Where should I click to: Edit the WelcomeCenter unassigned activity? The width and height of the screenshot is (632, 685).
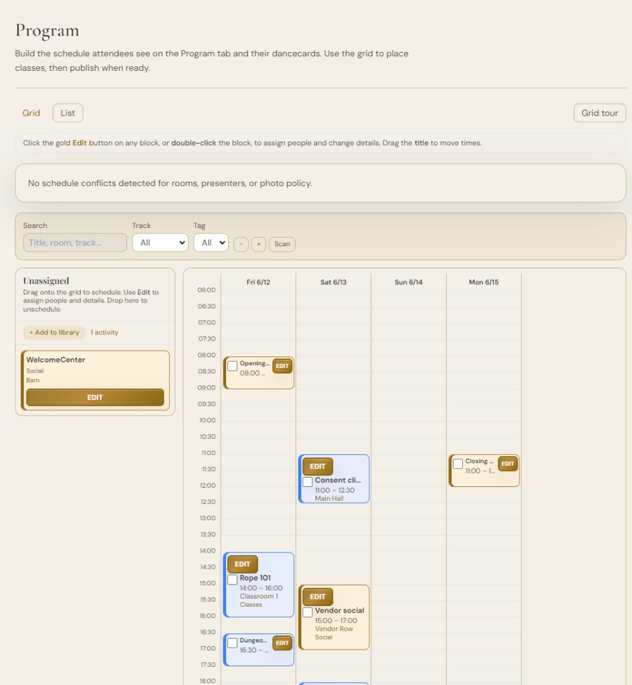(95, 397)
